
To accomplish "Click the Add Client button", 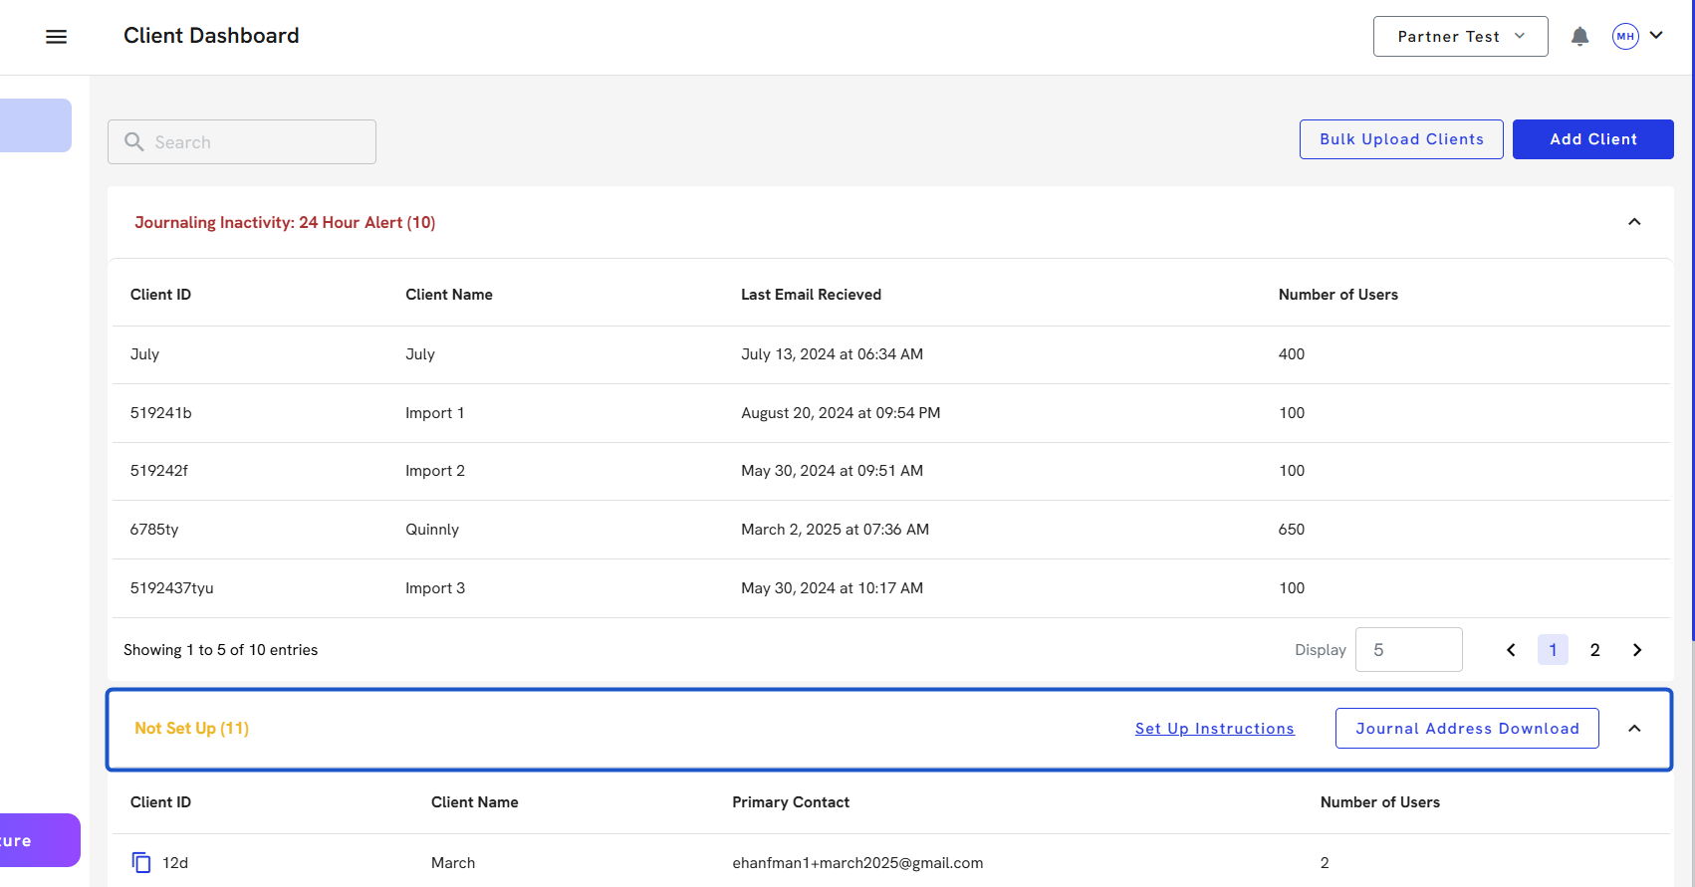I will 1592,139.
